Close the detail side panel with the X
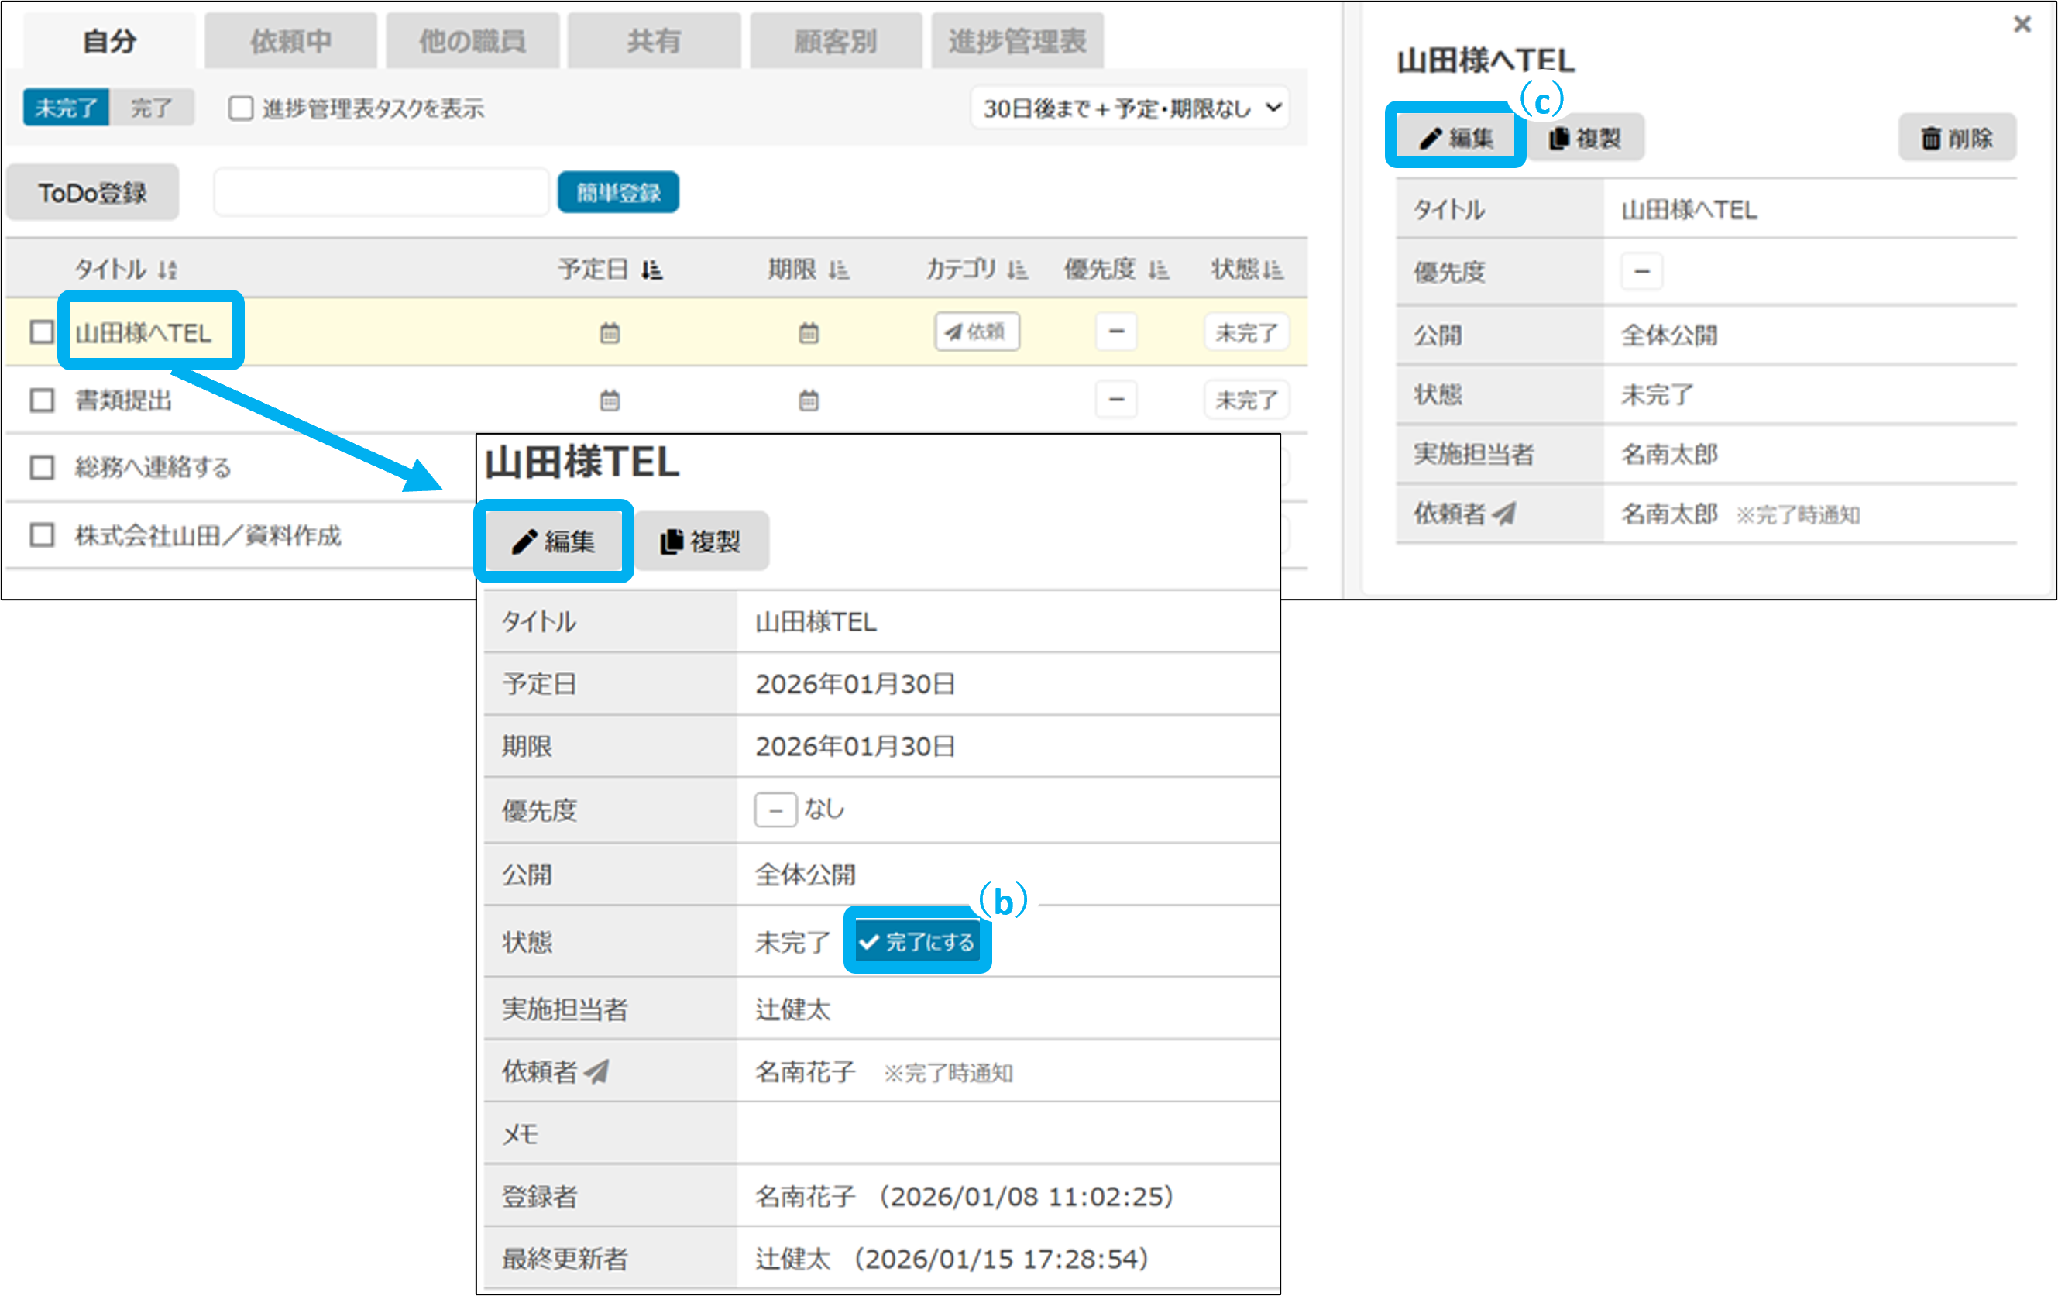The height and width of the screenshot is (1296, 2058). pyautogui.click(x=2022, y=24)
